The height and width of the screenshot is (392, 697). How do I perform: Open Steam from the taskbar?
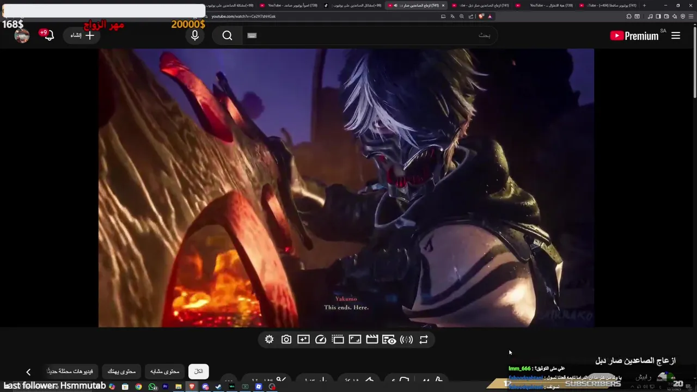[218, 387]
